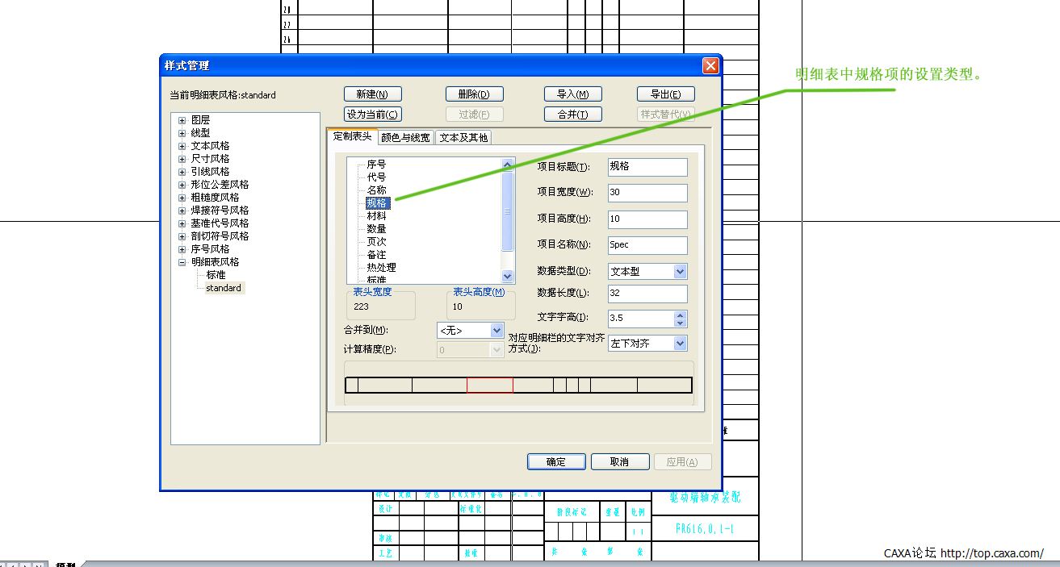Expand the 图层 tree node
Screen dimensions: 1060x567
coord(182,120)
